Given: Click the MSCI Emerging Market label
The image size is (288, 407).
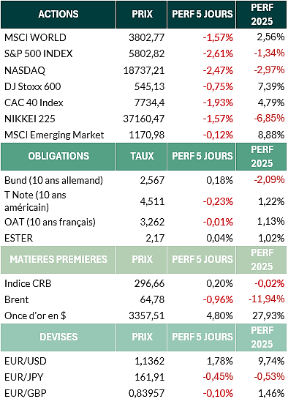Looking at the screenshot, I should point(54,135).
